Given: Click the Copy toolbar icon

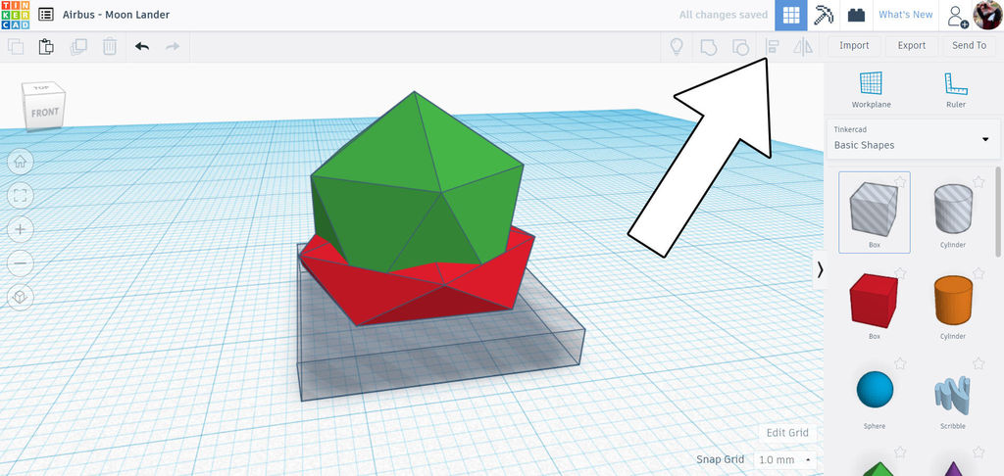Looking at the screenshot, I should [x=16, y=47].
